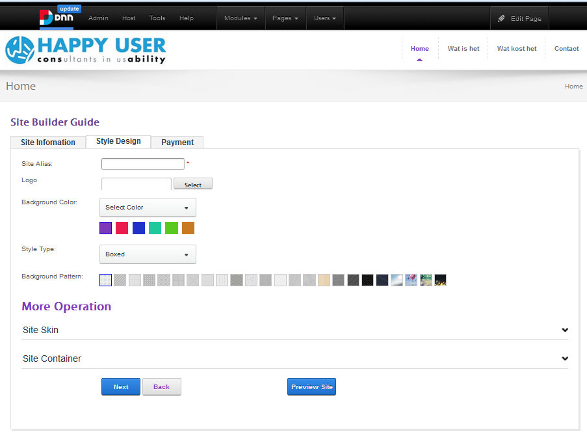Pick the beige background pattern thumbnail
This screenshot has height=432, width=587.
(x=324, y=280)
